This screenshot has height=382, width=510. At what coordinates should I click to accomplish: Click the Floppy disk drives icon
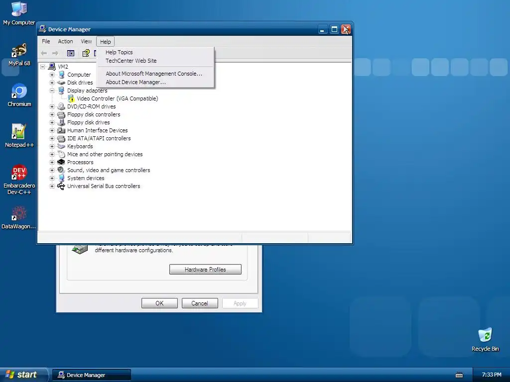click(61, 122)
